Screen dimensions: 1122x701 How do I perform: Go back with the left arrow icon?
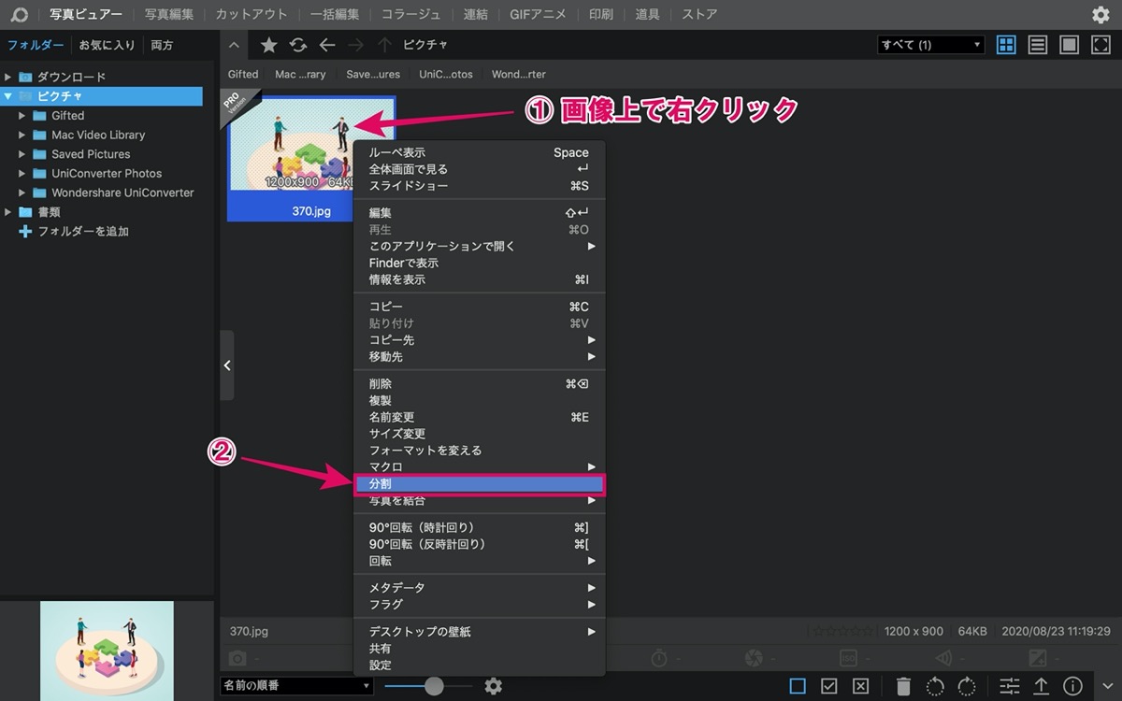tap(326, 45)
